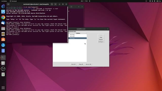The height and width of the screenshot is (91, 162).
Task: Click the Wi-Fi indicator in top bar
Action: tap(150, 1)
